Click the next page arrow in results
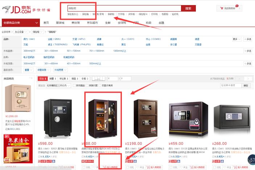Screen dimensions: 255x170 tap(248, 79)
